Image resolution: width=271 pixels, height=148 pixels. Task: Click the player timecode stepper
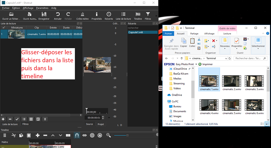click(103, 118)
